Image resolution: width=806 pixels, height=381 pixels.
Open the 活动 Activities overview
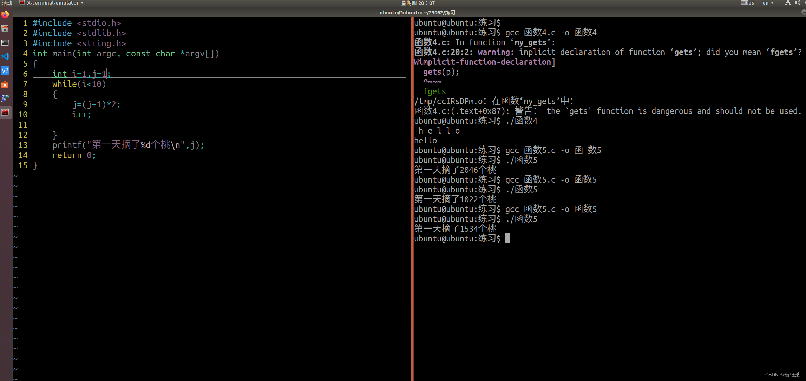tap(7, 3)
